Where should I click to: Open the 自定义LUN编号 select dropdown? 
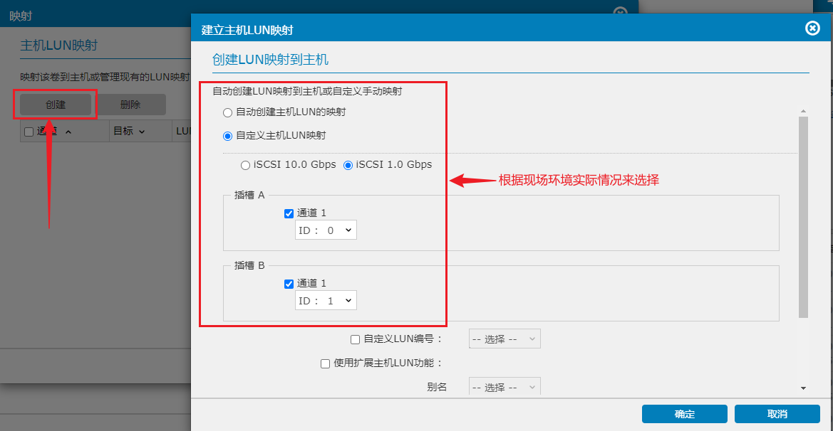click(x=505, y=339)
